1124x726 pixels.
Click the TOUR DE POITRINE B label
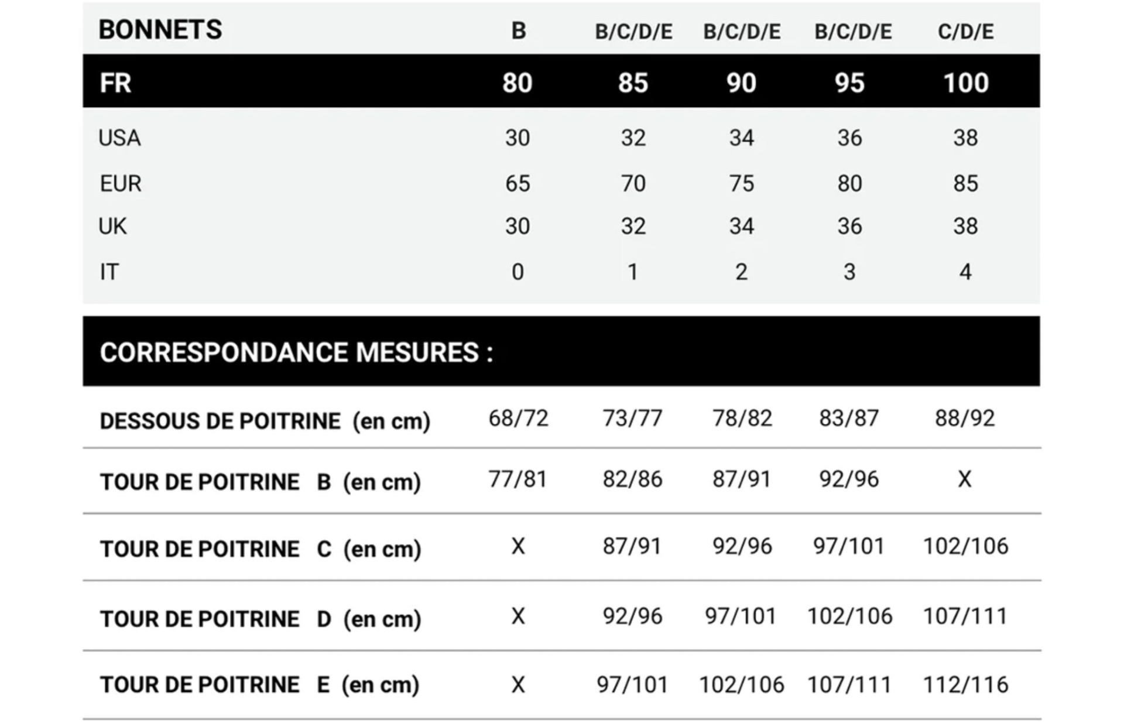tap(260, 482)
